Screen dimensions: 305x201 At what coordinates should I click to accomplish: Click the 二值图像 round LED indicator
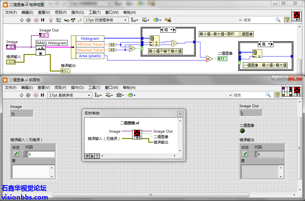click(x=242, y=131)
